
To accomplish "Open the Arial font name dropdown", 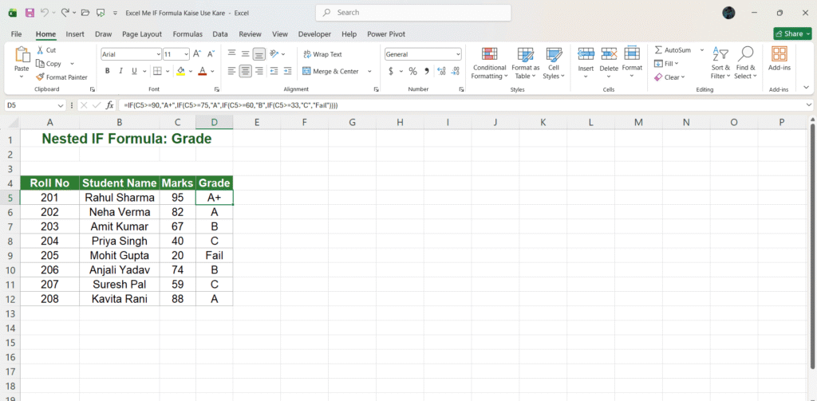I will (x=159, y=54).
